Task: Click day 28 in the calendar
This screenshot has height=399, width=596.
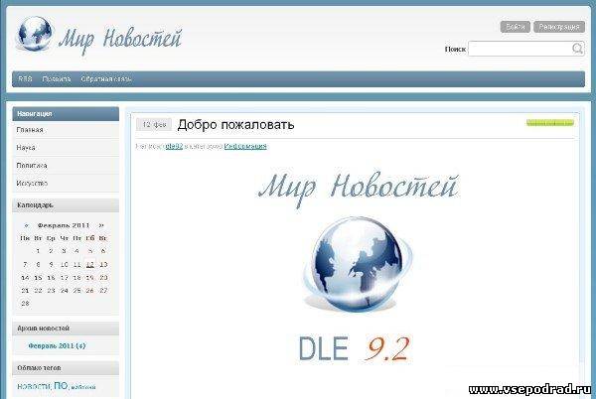Action: tap(25, 304)
